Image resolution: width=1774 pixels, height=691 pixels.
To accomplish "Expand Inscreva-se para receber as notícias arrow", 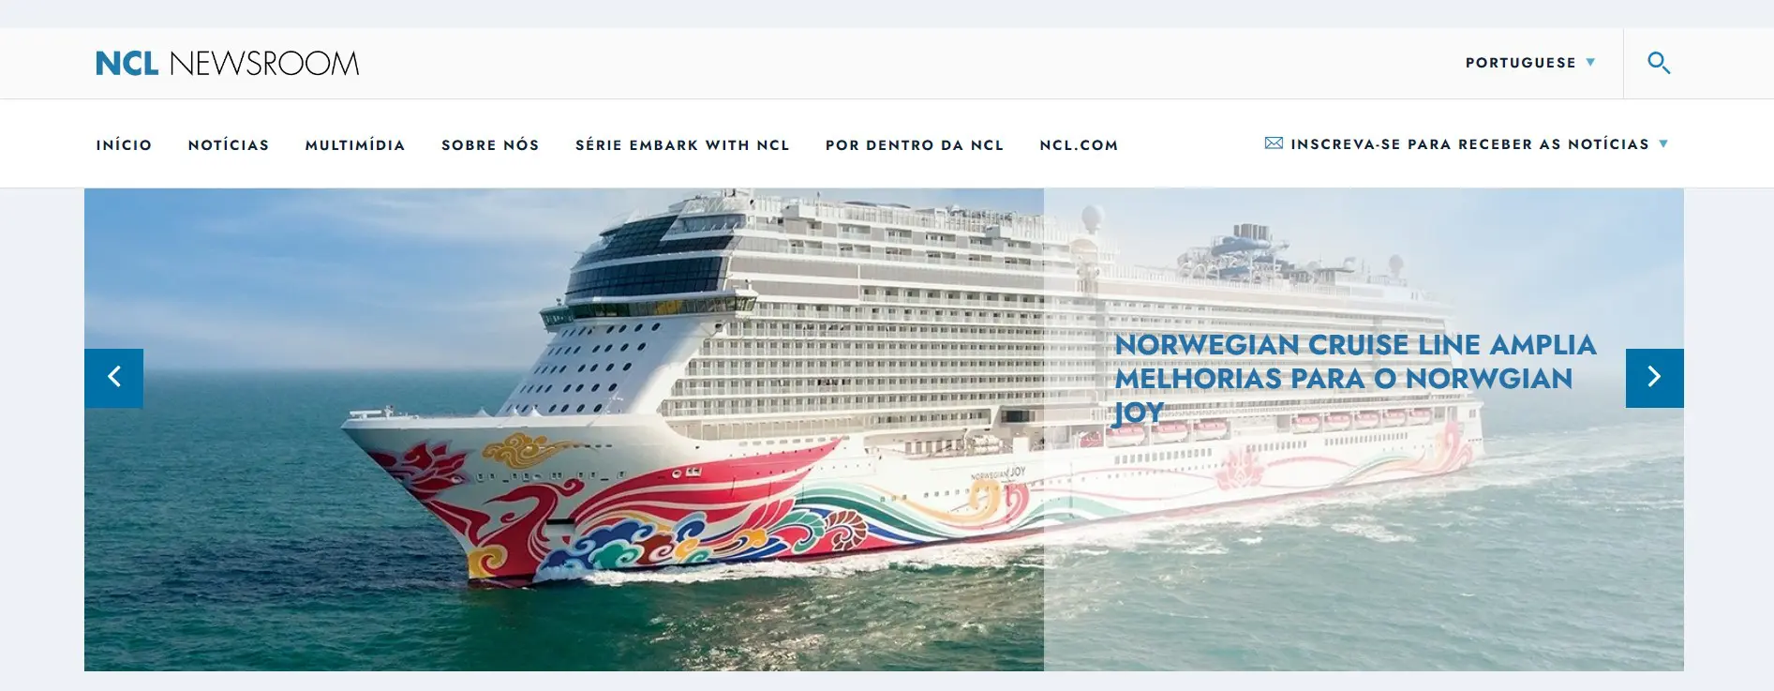I will point(1663,144).
